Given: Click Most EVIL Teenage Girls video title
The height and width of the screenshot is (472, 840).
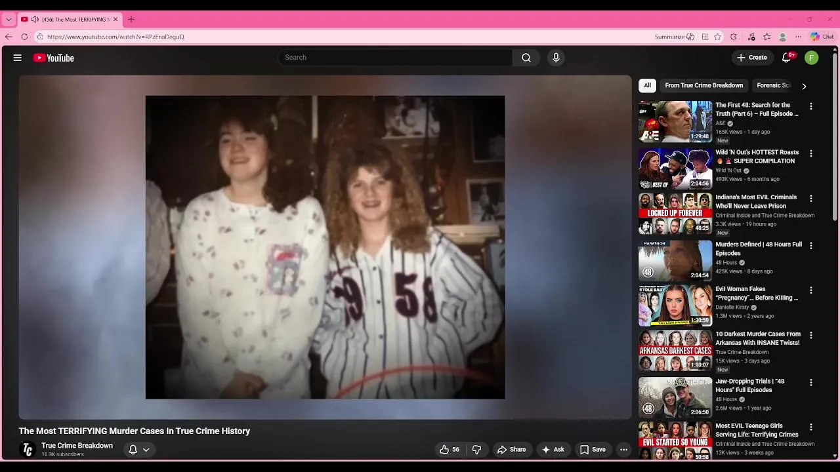Looking at the screenshot, I should pos(757,430).
